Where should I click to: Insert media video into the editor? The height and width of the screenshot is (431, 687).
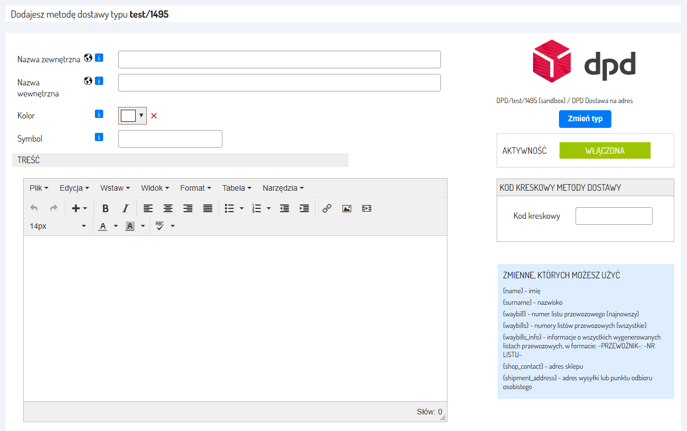tap(366, 208)
